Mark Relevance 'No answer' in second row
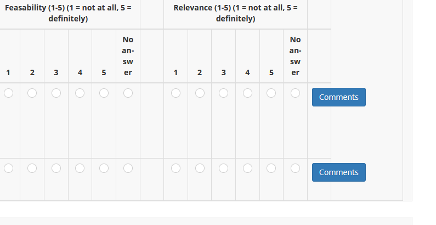 coord(295,168)
